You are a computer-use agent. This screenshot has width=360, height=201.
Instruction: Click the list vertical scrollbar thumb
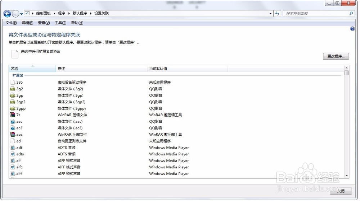point(347,73)
